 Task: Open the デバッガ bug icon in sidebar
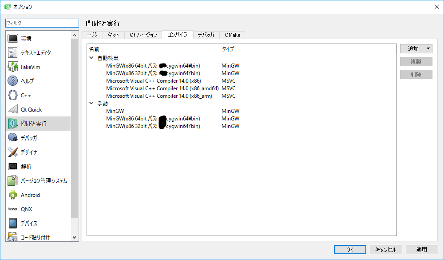(13, 138)
